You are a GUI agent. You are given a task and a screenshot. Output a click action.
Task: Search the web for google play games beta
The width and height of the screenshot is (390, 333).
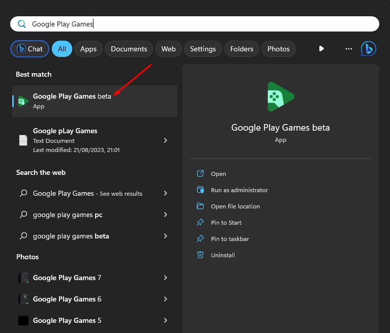coord(95,236)
